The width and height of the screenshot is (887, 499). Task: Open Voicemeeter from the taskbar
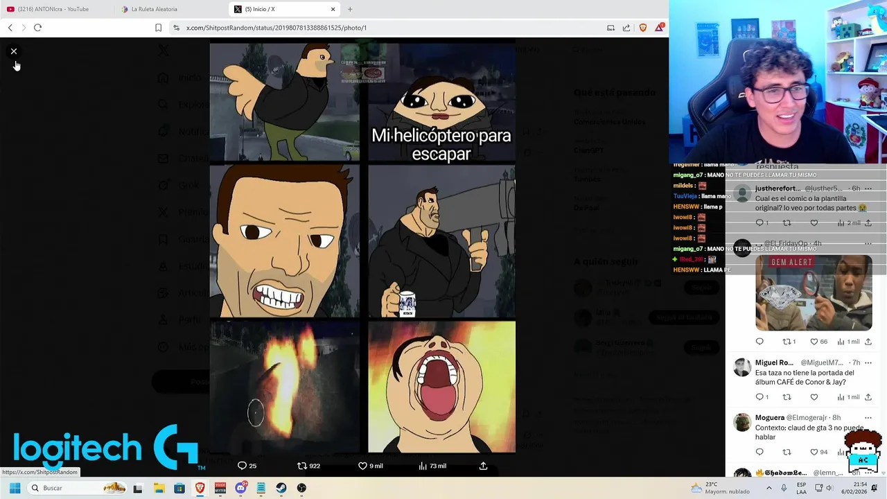click(220, 488)
